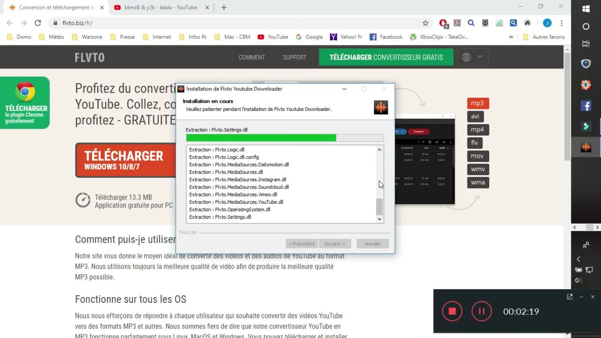Viewport: 601px width, 338px height.
Task: Open the Météo bookmark folder
Action: pyautogui.click(x=51, y=37)
